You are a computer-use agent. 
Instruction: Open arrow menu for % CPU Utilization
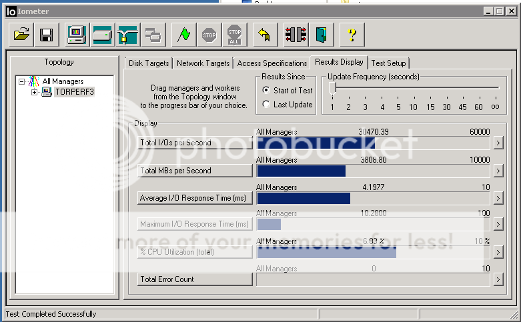click(498, 252)
